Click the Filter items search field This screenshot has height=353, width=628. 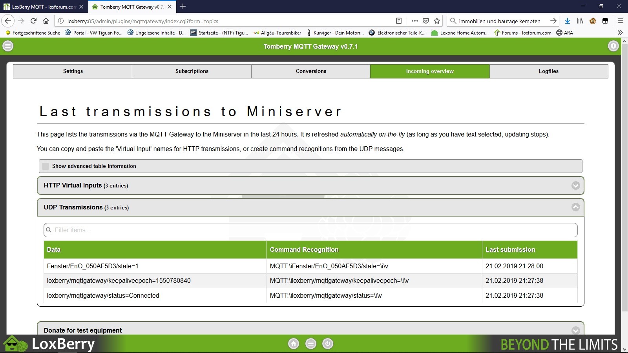tap(310, 230)
